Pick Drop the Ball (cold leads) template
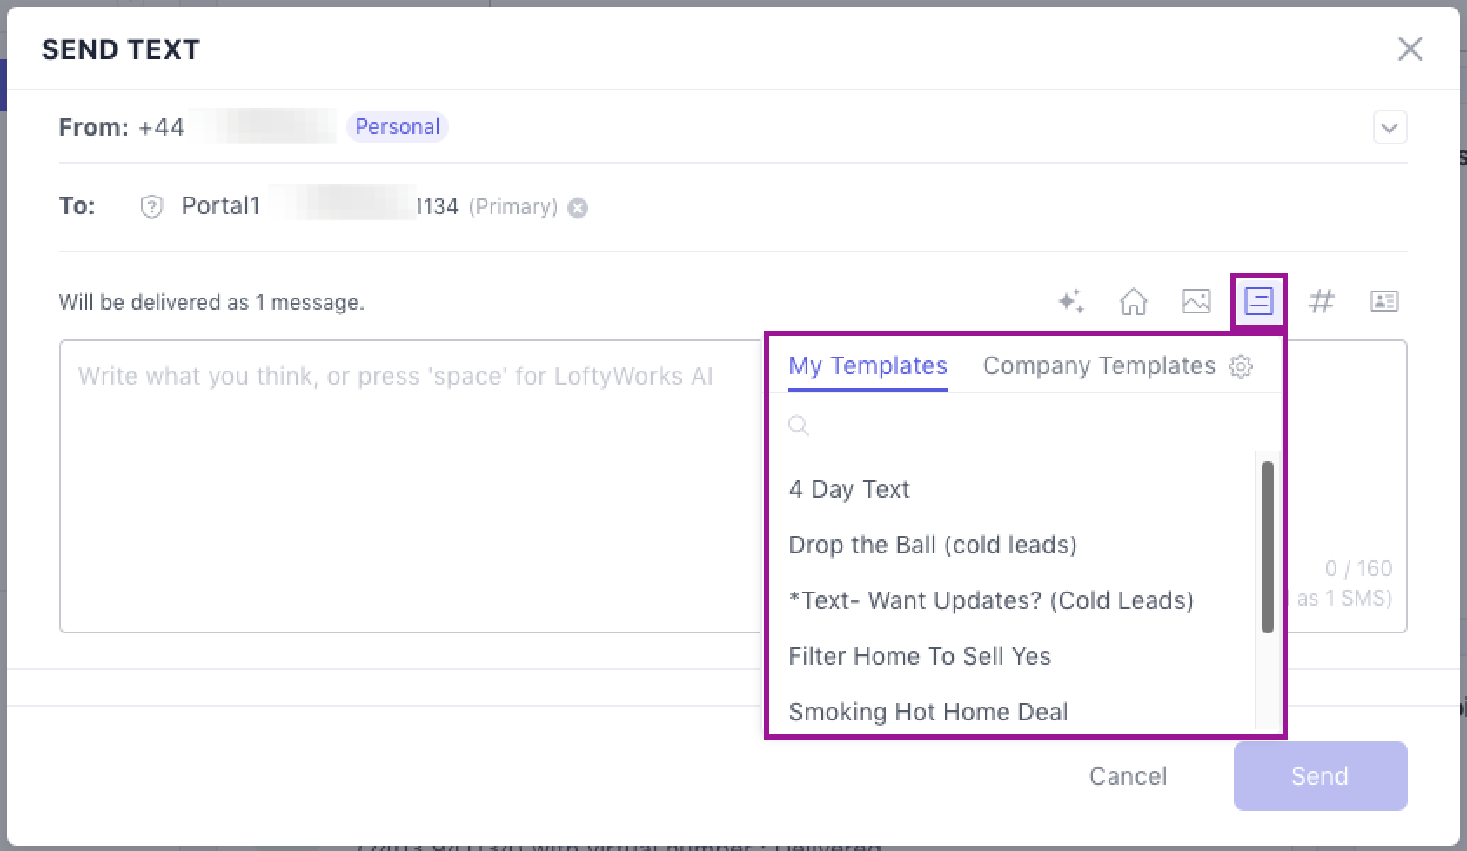1467x851 pixels. pyautogui.click(x=932, y=545)
